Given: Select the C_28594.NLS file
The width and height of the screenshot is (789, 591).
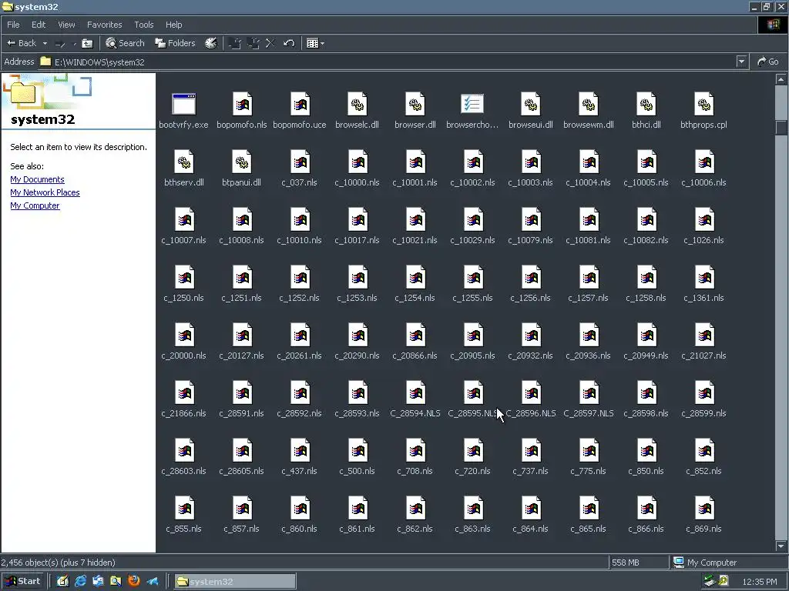Looking at the screenshot, I should pos(415,400).
